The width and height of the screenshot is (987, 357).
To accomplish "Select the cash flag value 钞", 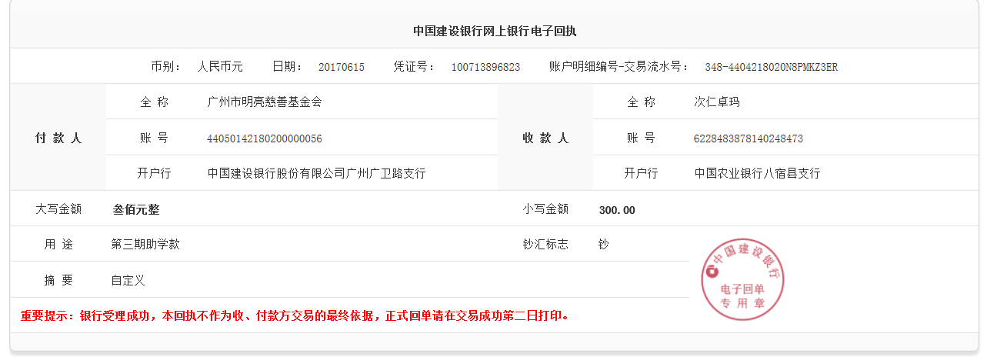I will (603, 244).
